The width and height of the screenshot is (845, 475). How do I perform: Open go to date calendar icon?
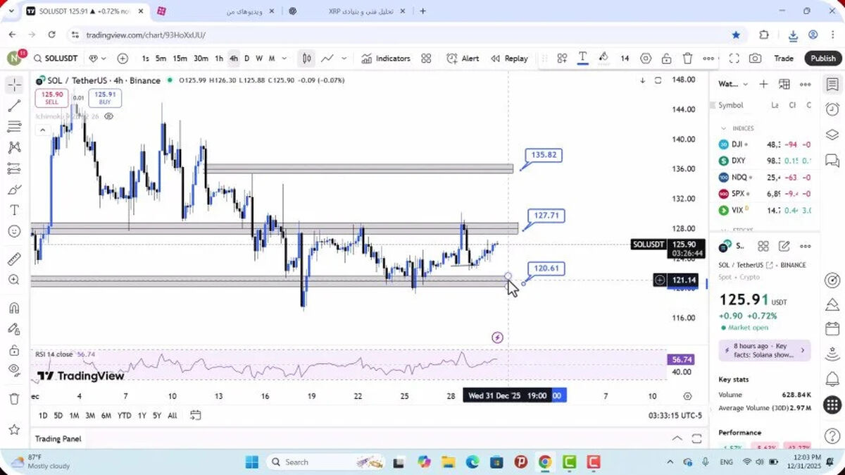195,415
